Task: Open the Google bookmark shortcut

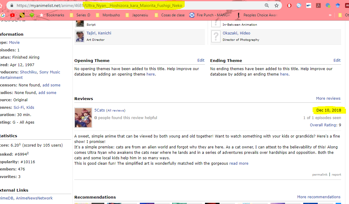Action: (3, 15)
